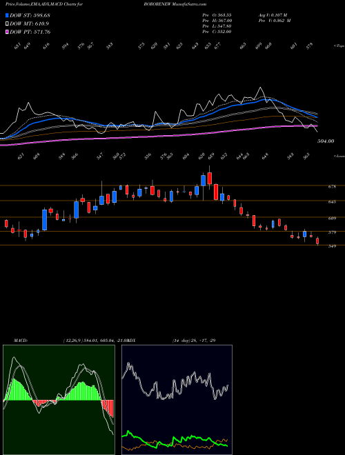345x455 pixels.
Task: Click inside the MACD histogram chart
Action: tap(59, 400)
